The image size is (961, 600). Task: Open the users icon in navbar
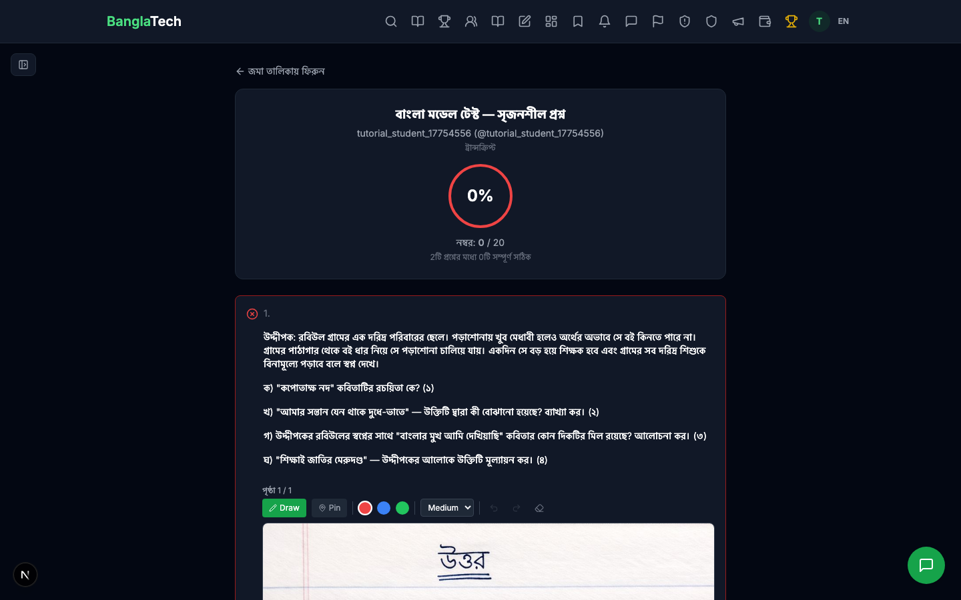coord(471,21)
